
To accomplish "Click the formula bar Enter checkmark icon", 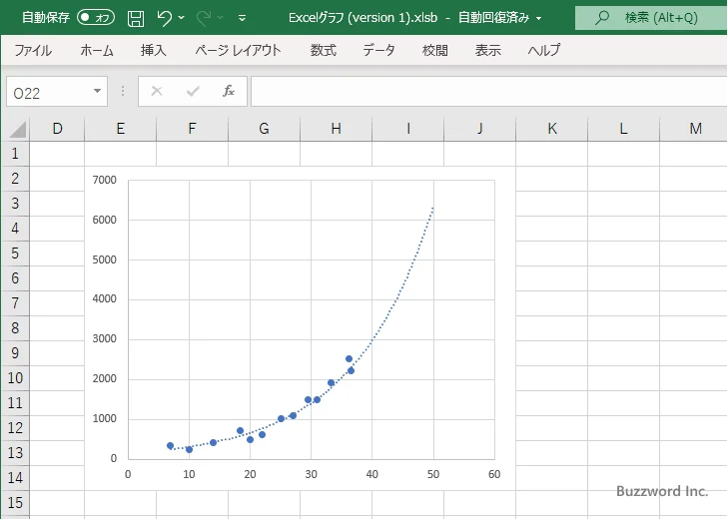I will pos(193,91).
